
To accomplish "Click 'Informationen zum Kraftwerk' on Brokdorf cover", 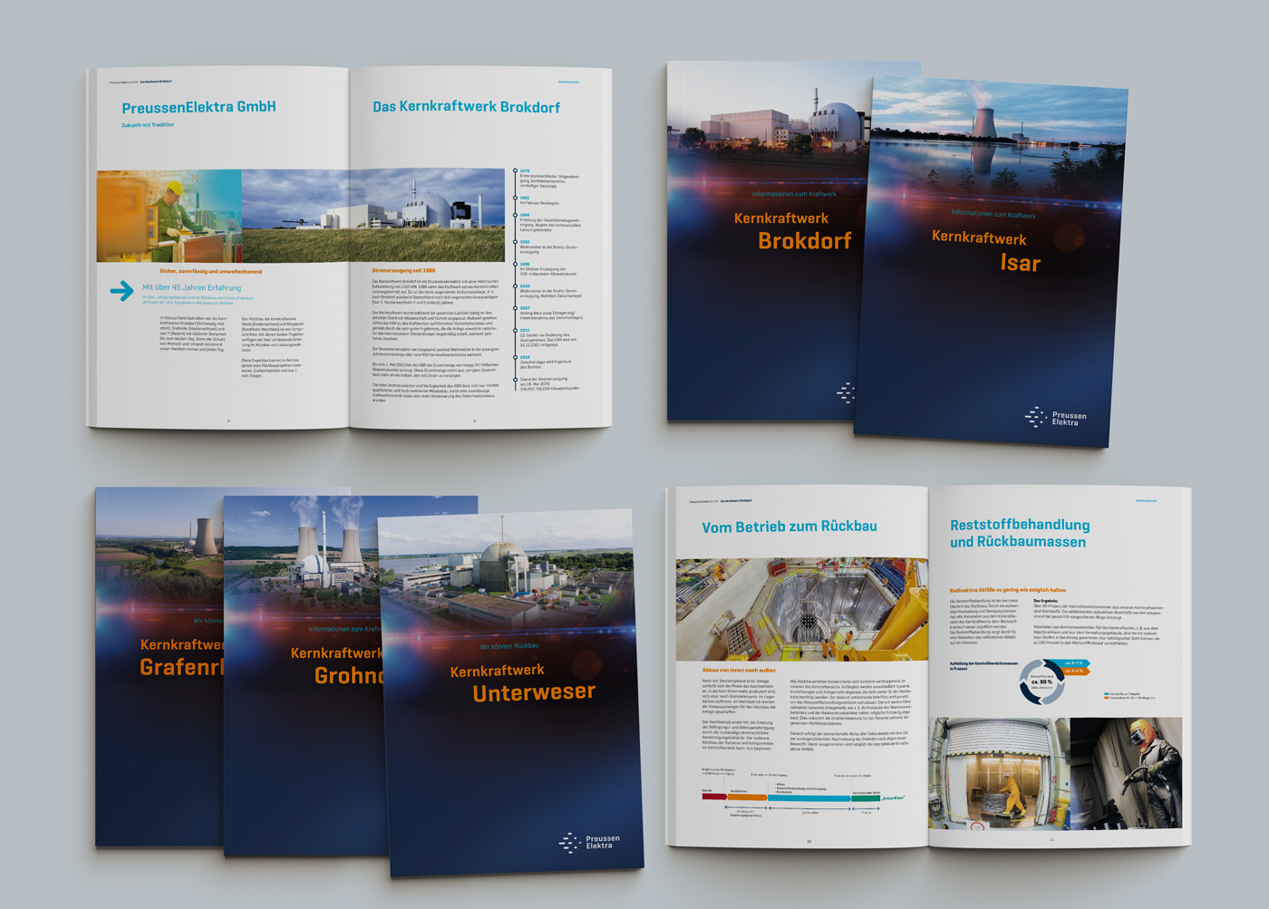I will click(794, 194).
